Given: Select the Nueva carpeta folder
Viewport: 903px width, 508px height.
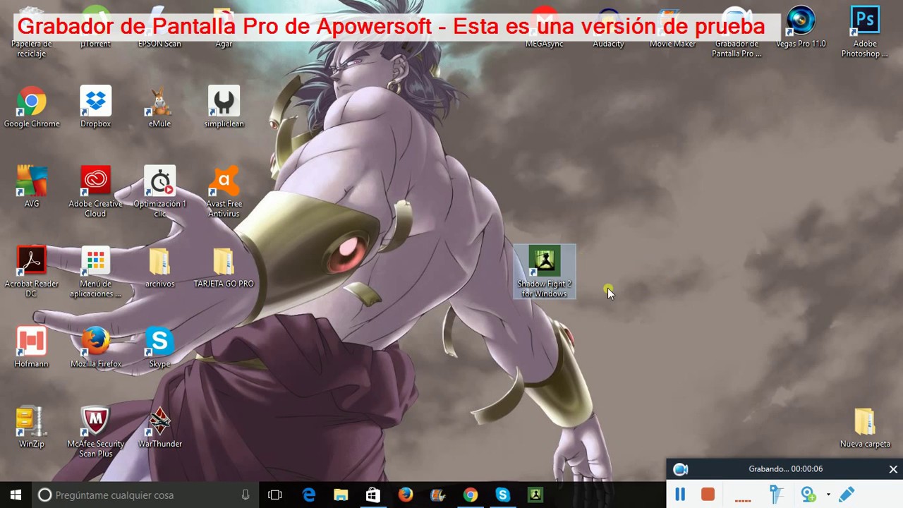Looking at the screenshot, I should click(x=865, y=428).
